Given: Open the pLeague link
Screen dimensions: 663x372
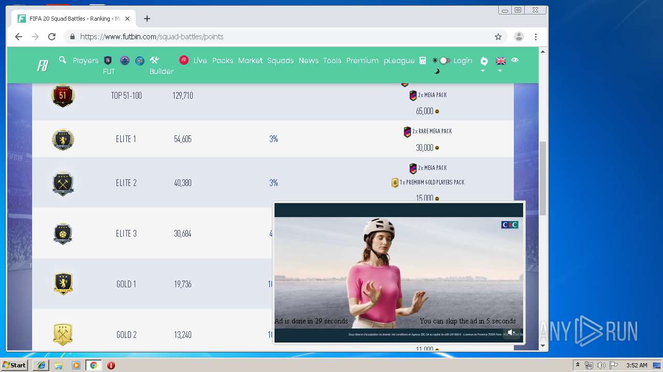Looking at the screenshot, I should 399,60.
